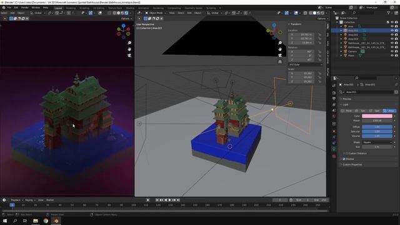The width and height of the screenshot is (400, 225).
Task: Click the pan hand icon in right viewport
Action: pyautogui.click(x=280, y=49)
